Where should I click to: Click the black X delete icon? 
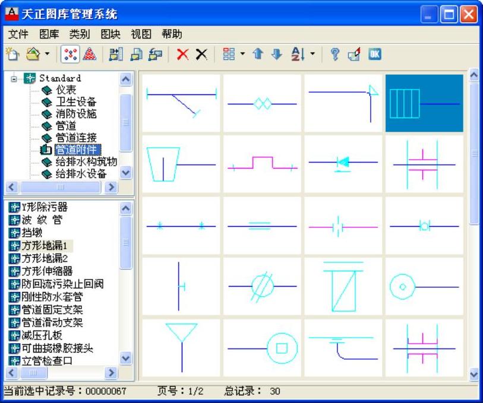[x=201, y=54]
